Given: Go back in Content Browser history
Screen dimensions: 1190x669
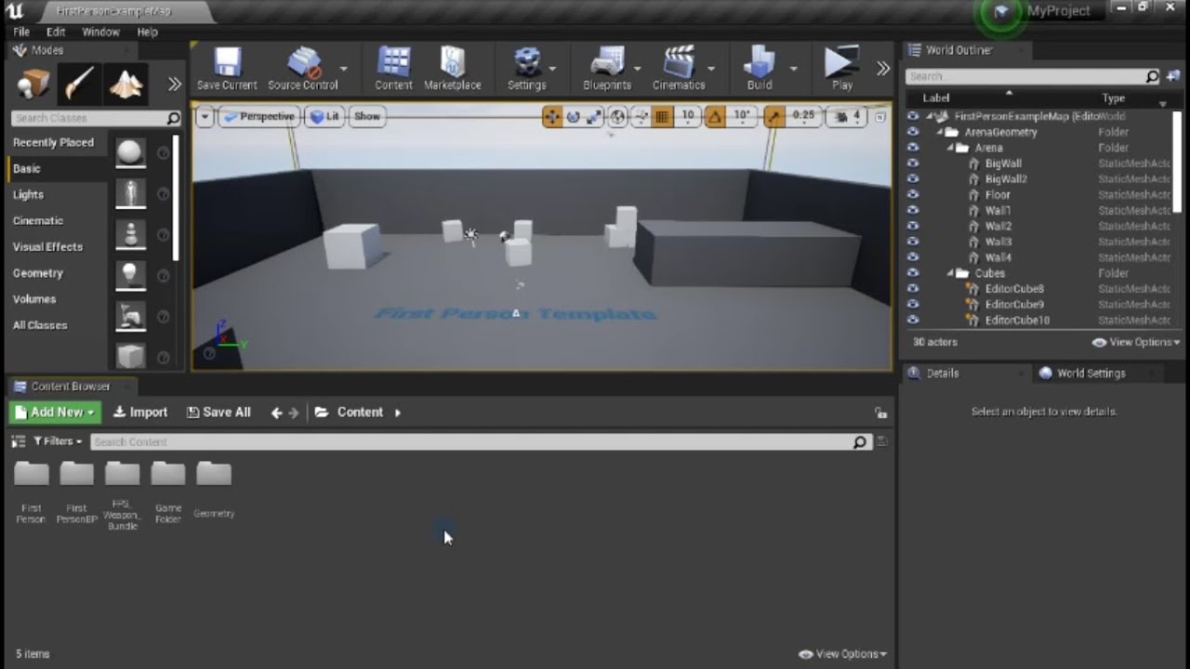Looking at the screenshot, I should 276,413.
